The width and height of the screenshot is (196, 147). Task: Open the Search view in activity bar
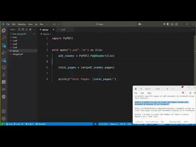click(4, 38)
